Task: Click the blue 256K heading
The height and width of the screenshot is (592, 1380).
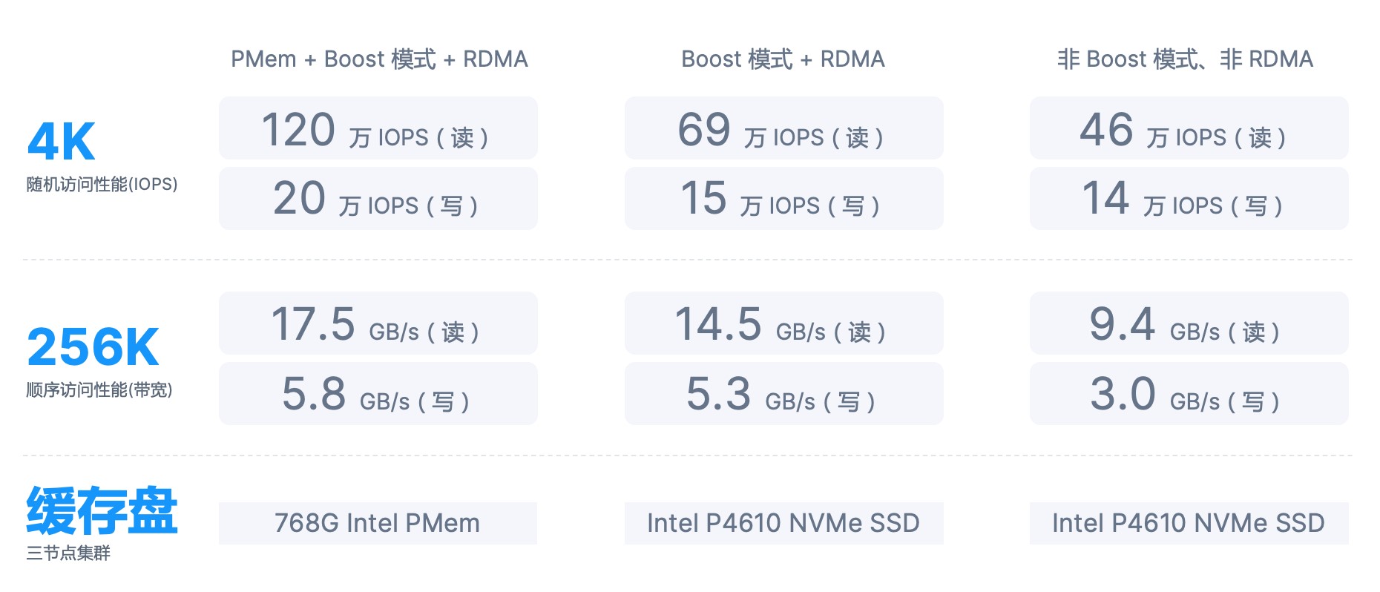Action: coord(93,346)
